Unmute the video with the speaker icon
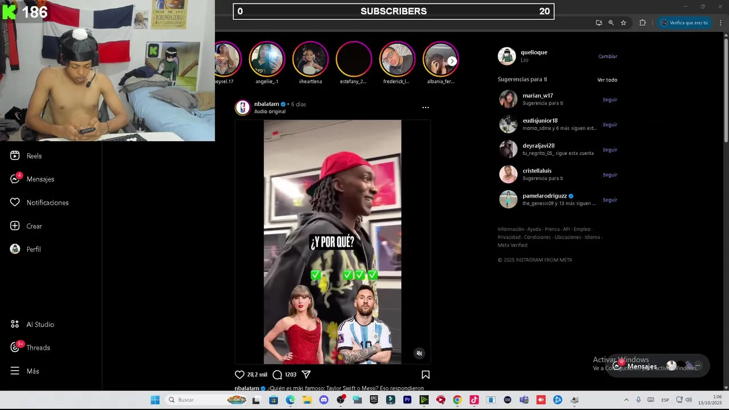This screenshot has height=410, width=729. point(419,353)
